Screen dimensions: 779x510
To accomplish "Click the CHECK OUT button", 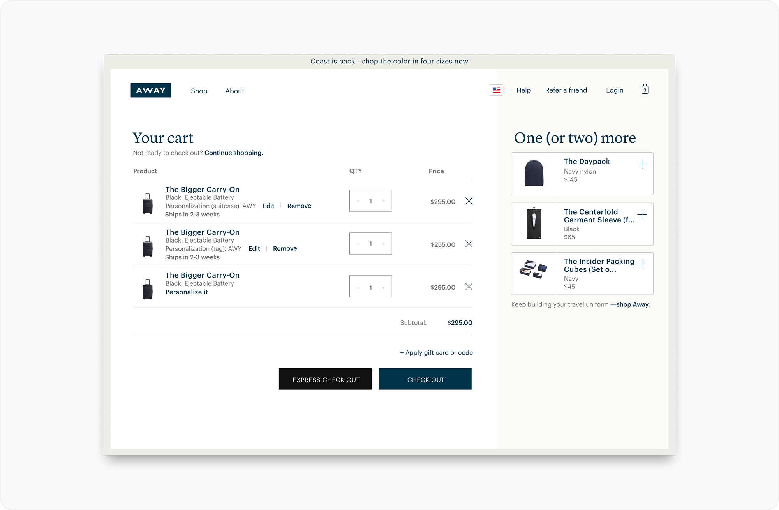I will pyautogui.click(x=425, y=379).
